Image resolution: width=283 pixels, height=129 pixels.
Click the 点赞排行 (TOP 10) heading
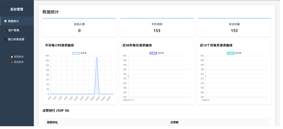point(56,111)
